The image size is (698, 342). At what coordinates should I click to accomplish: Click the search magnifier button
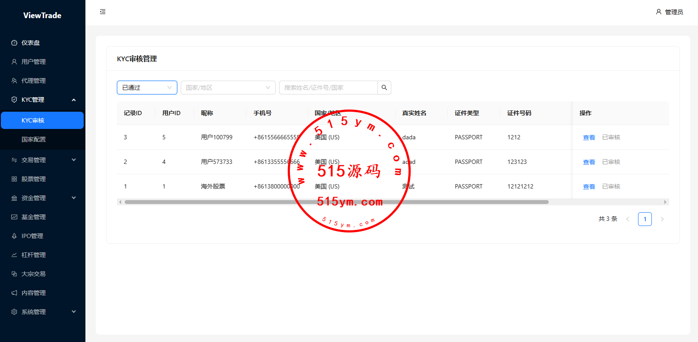pos(384,88)
